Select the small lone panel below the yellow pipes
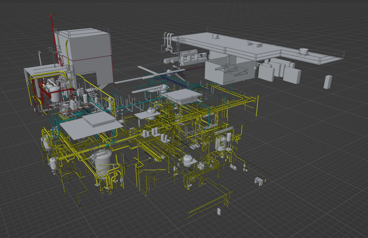This screenshot has width=368, height=238. tap(219, 211)
